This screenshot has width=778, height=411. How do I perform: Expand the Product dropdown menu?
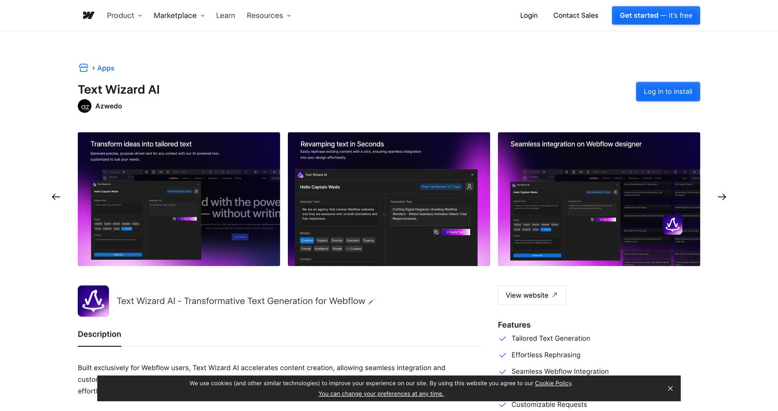click(x=124, y=16)
